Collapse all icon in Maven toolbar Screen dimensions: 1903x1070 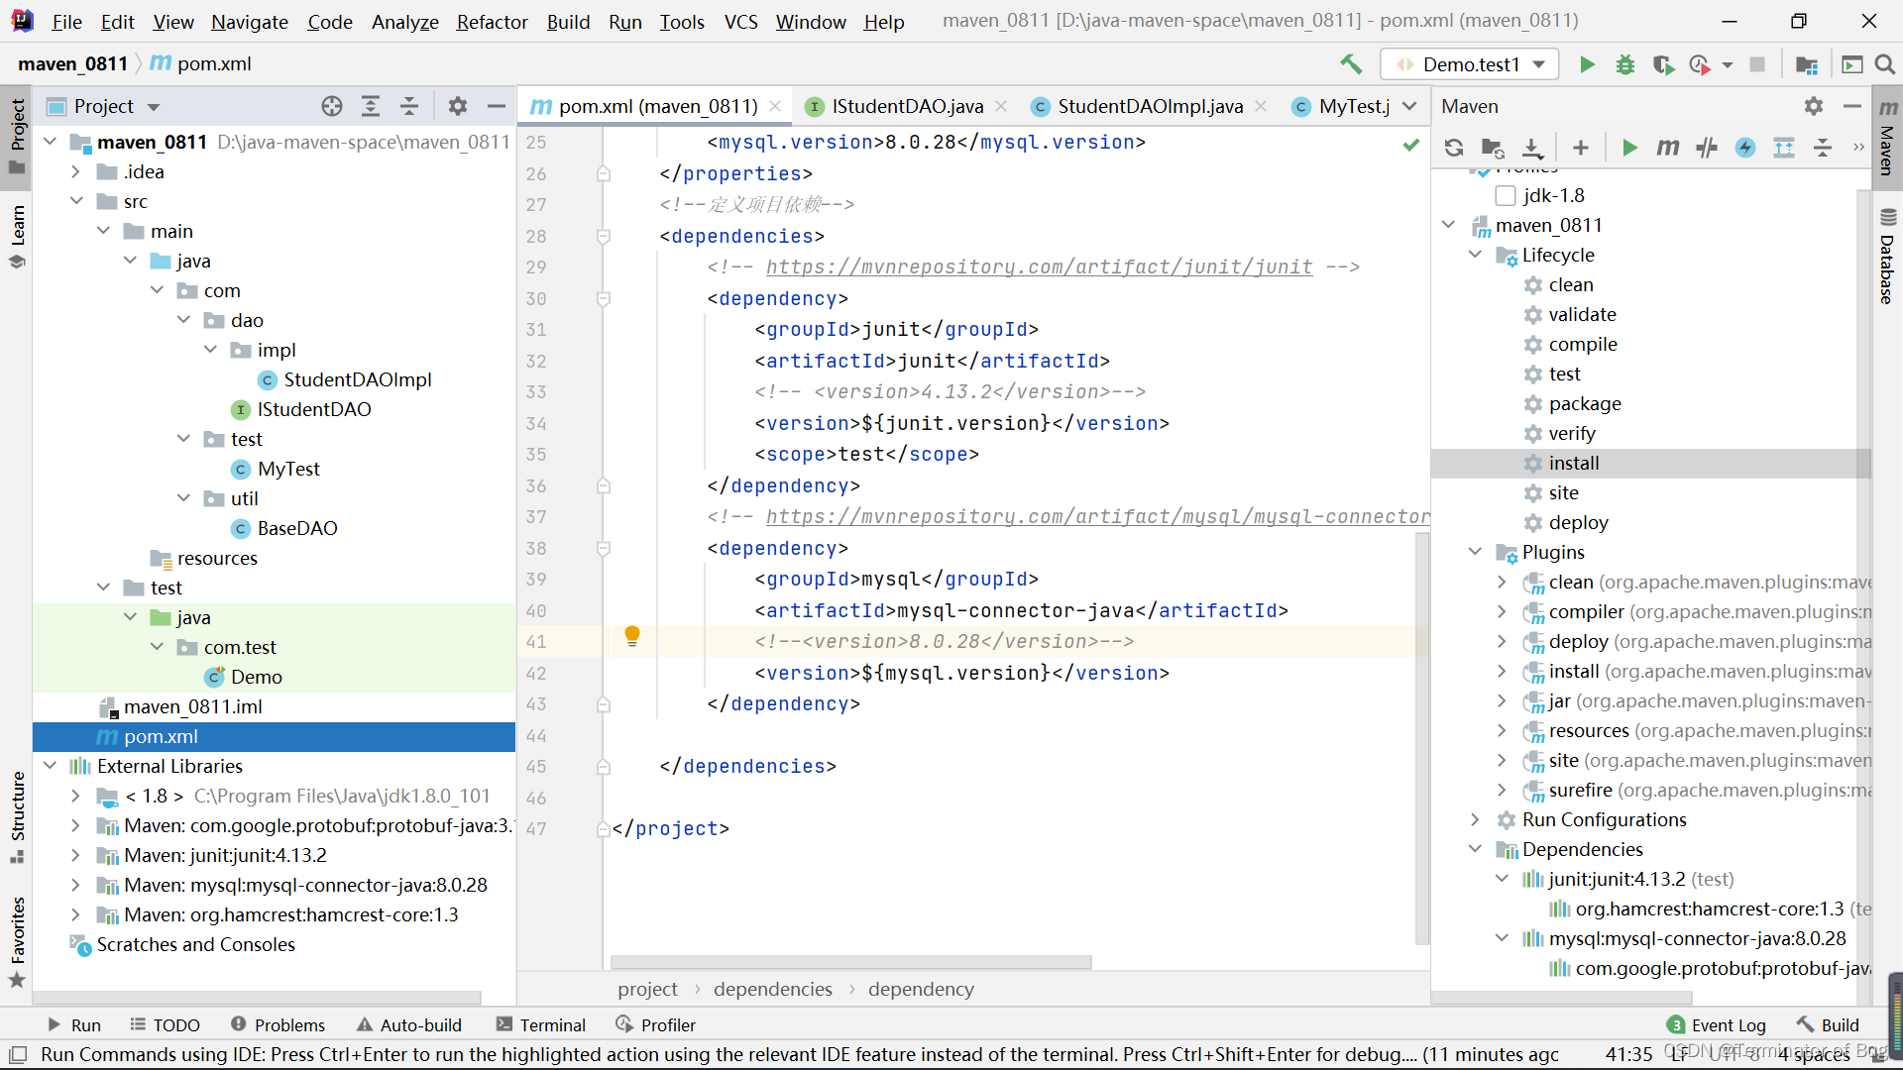tap(1823, 148)
